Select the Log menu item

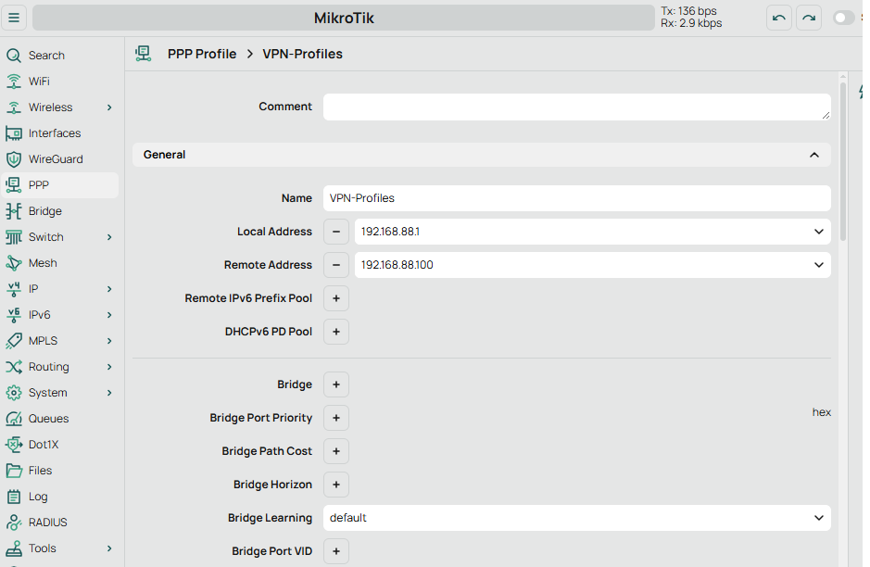(38, 497)
